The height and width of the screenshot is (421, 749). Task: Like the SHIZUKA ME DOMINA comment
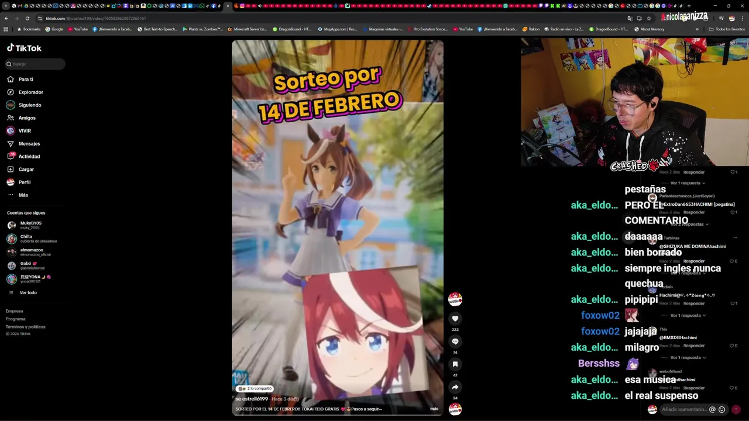pyautogui.click(x=733, y=261)
